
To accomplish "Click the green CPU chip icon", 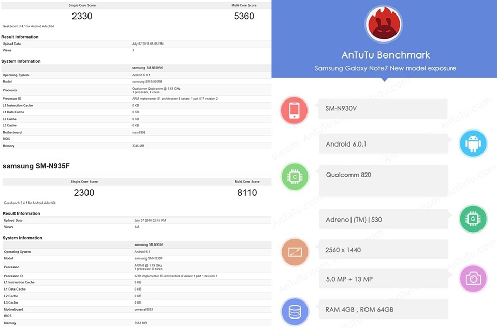I will [295, 177].
